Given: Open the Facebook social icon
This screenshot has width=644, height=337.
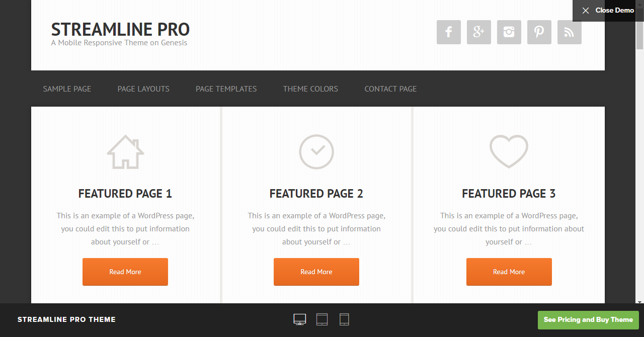Looking at the screenshot, I should pyautogui.click(x=449, y=32).
